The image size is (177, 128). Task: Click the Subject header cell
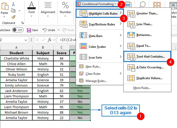(x=43, y=53)
